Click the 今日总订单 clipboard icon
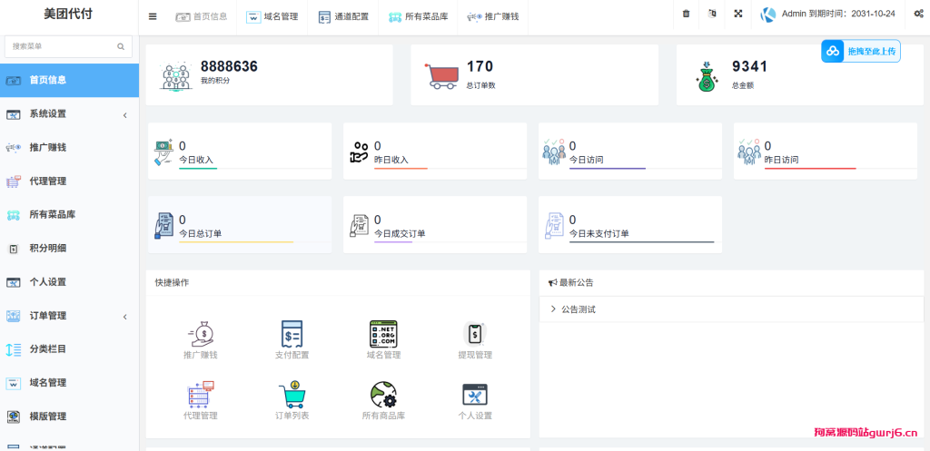 163,226
